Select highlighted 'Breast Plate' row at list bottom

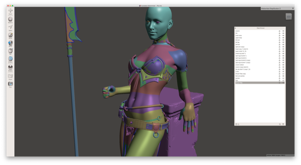point(260,82)
